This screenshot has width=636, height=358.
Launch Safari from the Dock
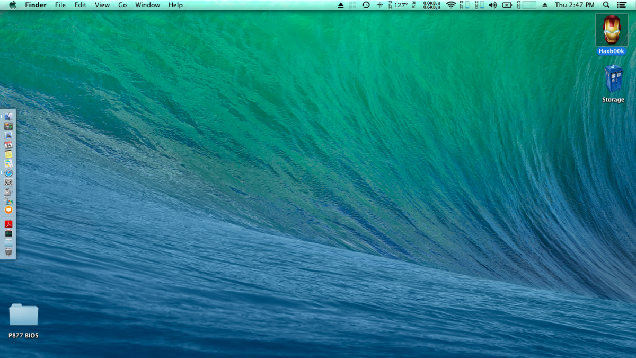8,173
